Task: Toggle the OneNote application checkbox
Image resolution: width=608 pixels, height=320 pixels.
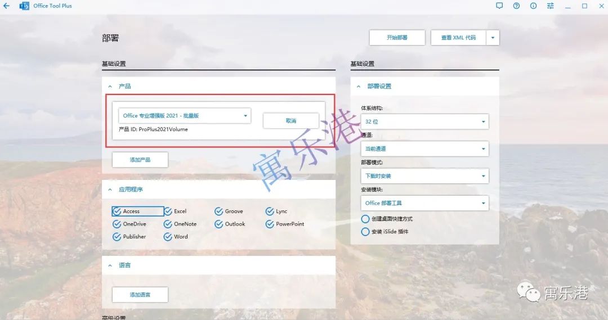Action: (x=168, y=224)
